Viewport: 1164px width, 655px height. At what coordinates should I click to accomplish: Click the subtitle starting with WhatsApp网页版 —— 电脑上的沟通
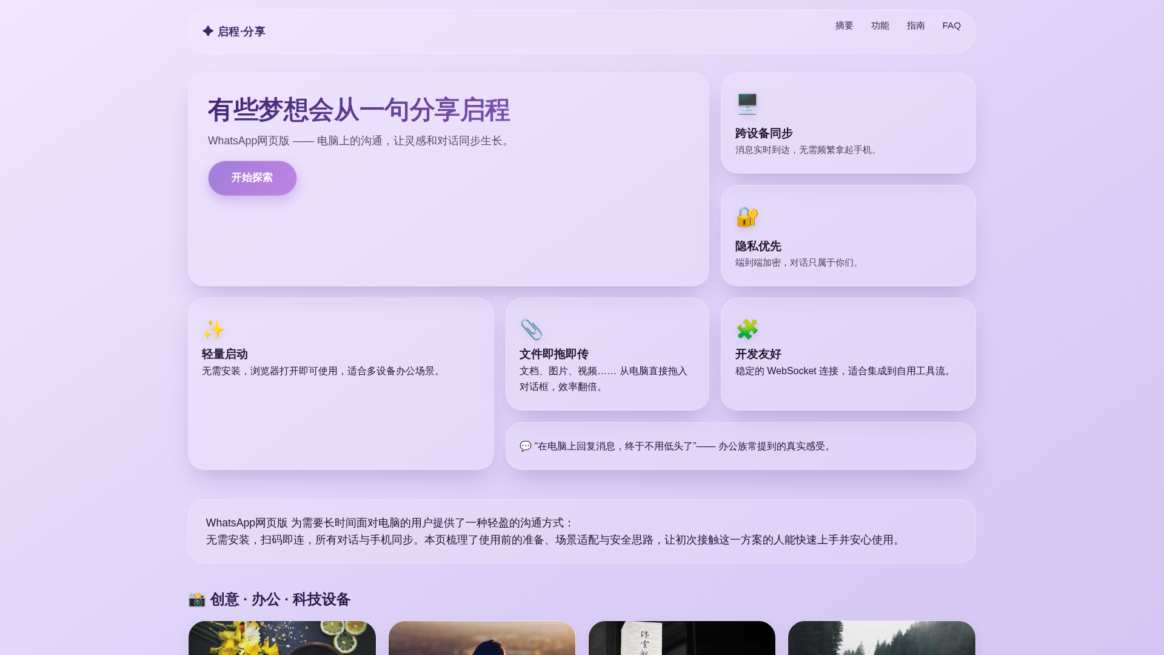coord(361,141)
